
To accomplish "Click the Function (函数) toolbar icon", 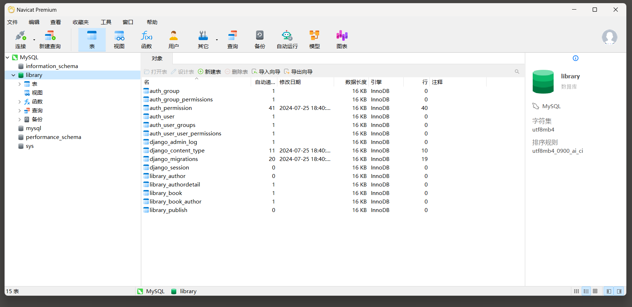I will click(x=146, y=40).
